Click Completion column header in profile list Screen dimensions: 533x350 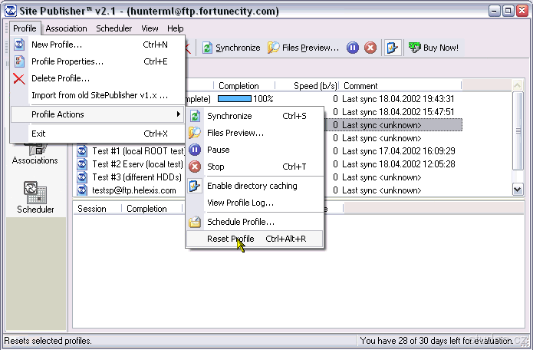coord(244,86)
